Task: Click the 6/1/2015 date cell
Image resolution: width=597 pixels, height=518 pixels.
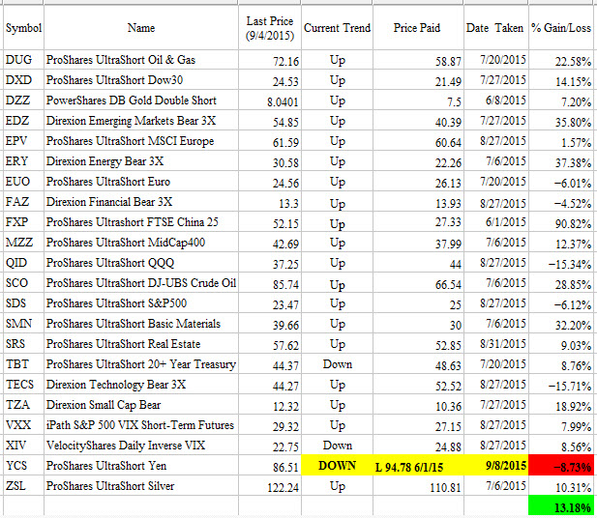Action: 495,221
